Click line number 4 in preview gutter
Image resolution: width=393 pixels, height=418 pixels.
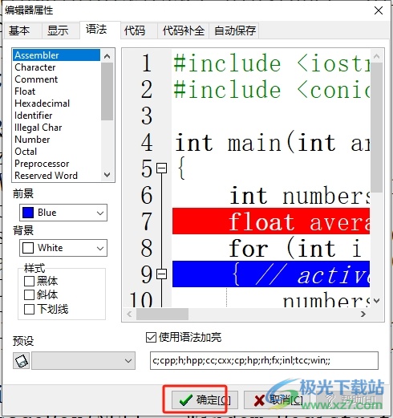click(147, 143)
